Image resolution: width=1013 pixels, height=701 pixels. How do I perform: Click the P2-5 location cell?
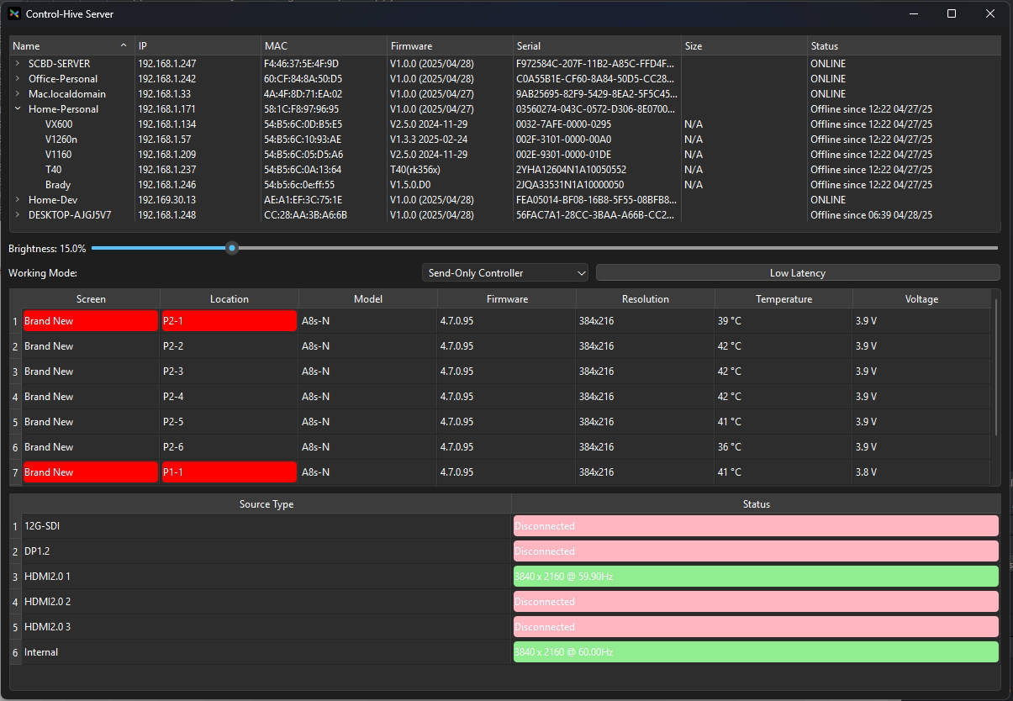[229, 422]
